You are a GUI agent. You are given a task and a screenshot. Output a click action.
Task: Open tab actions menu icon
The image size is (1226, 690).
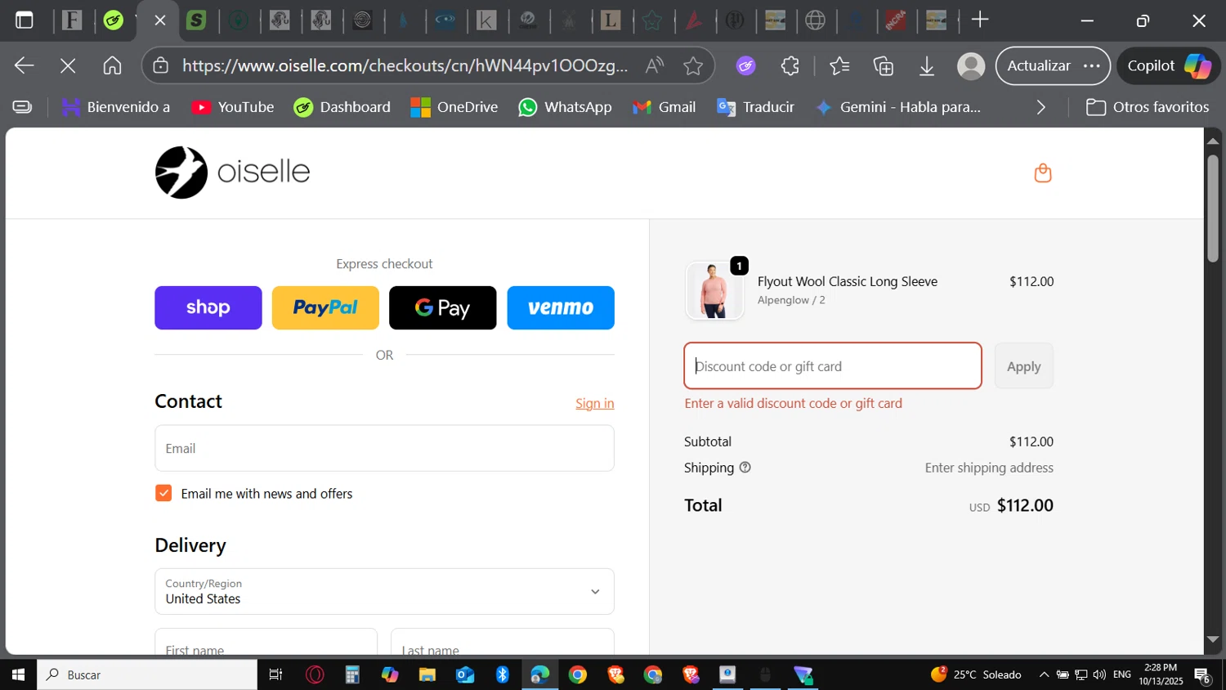(x=25, y=20)
